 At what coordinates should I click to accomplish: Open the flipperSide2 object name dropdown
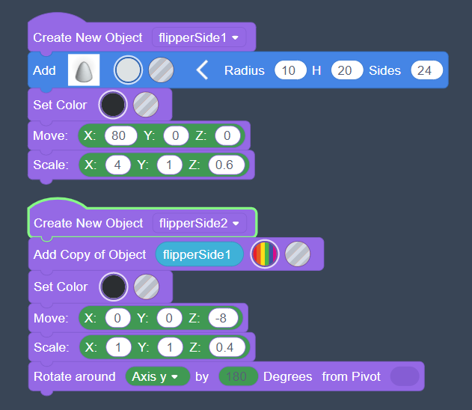199,223
